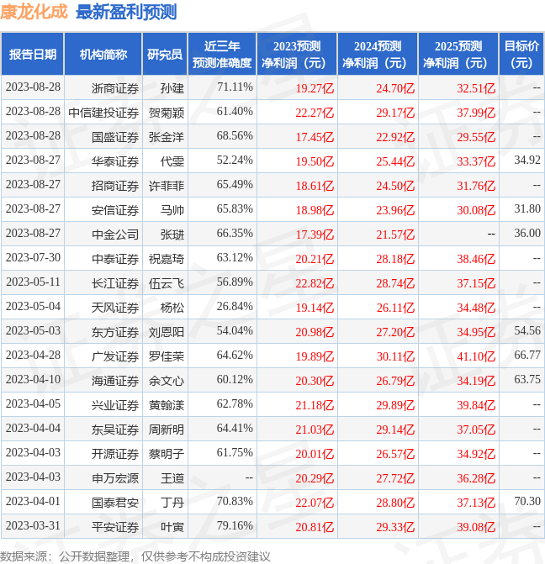This screenshot has height=564, width=545.
Task: Click accuracy value 65.83% in 安信证券 row
Action: [x=235, y=208]
